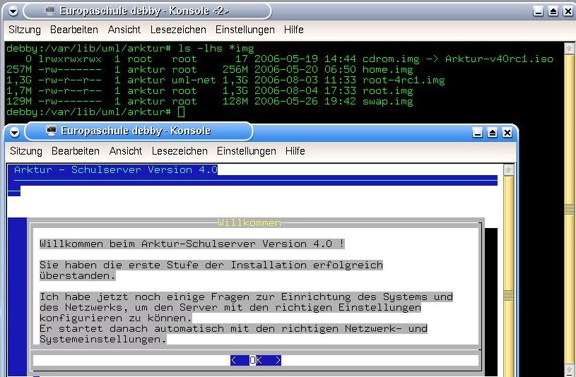Open Lesezeichen menu in Konsole <2> window
This screenshot has height=377, width=576.
tap(178, 30)
